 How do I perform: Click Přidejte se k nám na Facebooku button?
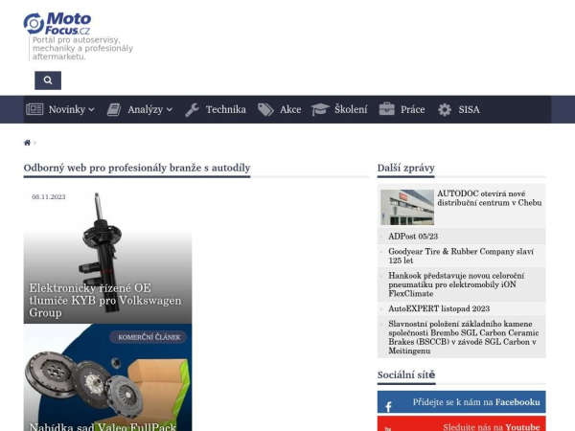click(x=461, y=401)
